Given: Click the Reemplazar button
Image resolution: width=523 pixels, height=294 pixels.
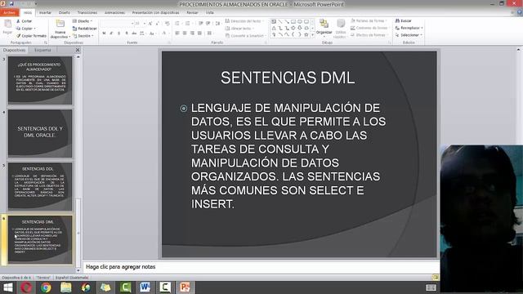Looking at the screenshot, I should click(x=409, y=28).
